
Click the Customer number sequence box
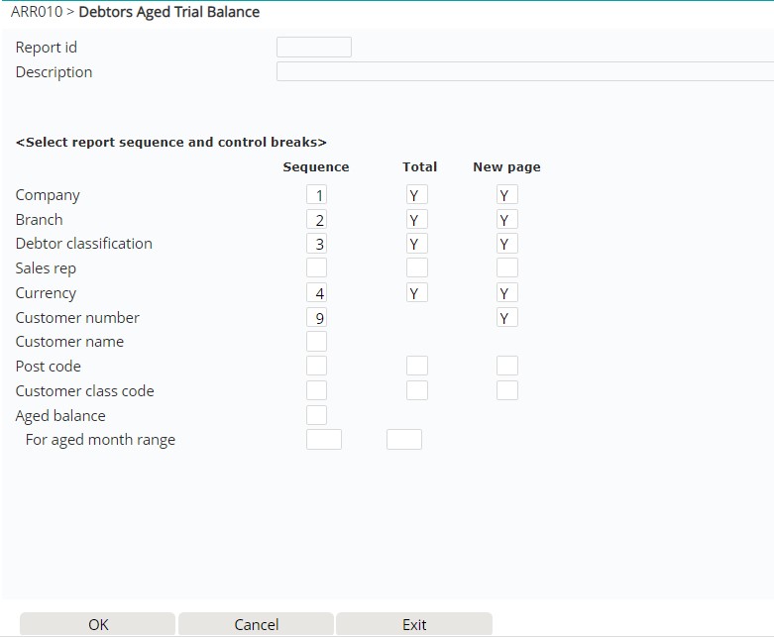coord(316,318)
